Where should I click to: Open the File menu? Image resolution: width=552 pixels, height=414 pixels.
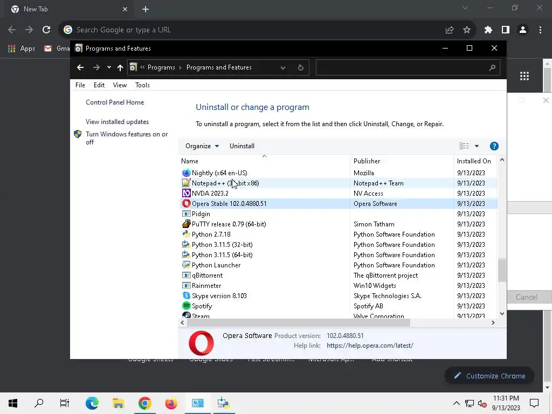point(80,85)
